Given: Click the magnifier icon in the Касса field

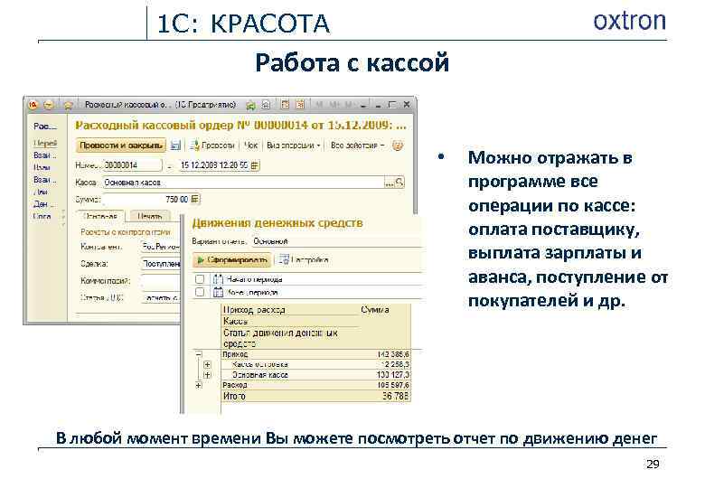Looking at the screenshot, I should [x=399, y=182].
